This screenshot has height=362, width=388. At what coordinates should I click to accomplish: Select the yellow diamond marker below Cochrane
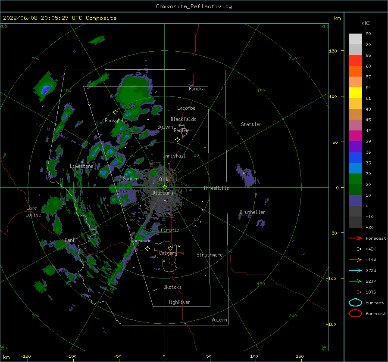pos(147,248)
